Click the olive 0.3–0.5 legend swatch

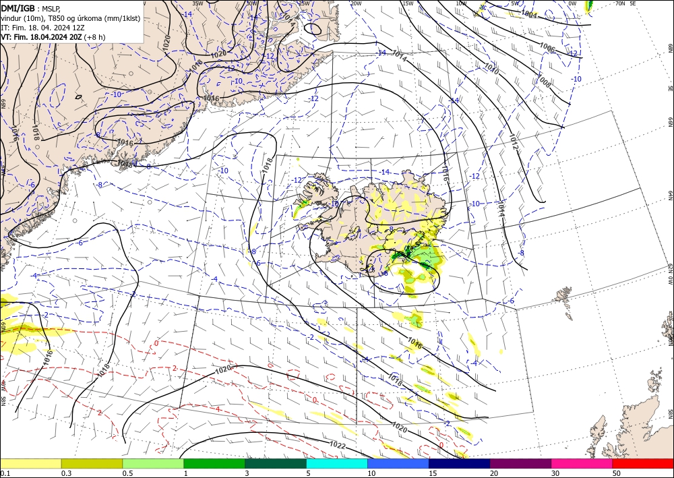[92, 463]
